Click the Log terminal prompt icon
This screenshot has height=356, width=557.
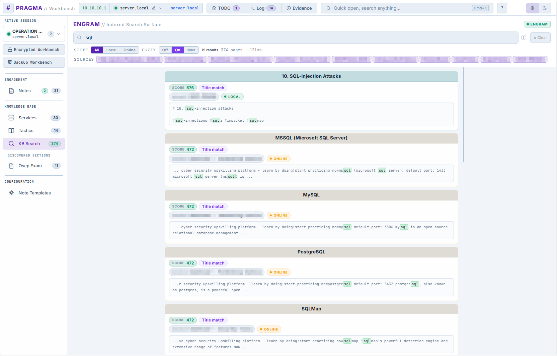click(253, 8)
